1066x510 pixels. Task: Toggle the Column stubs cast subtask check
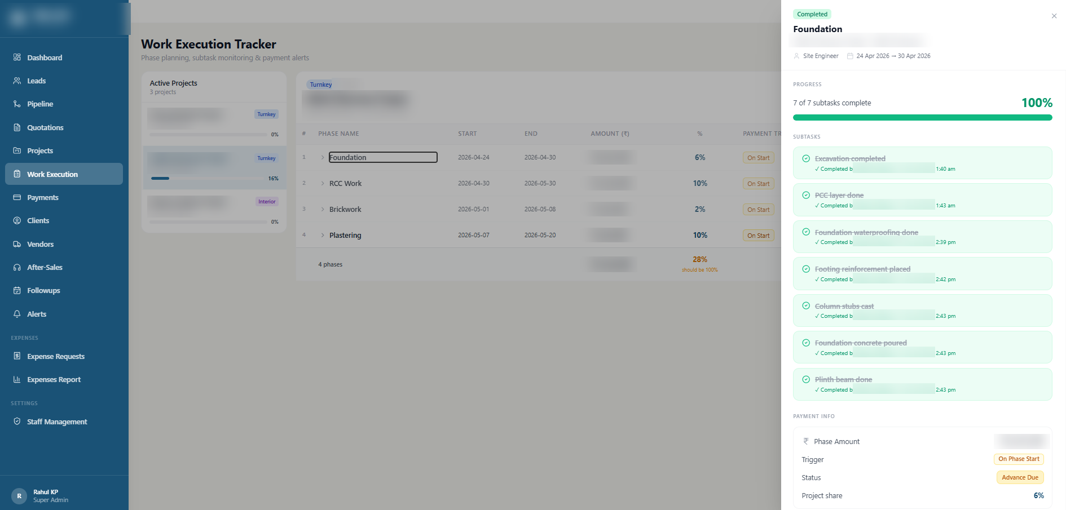click(x=806, y=306)
